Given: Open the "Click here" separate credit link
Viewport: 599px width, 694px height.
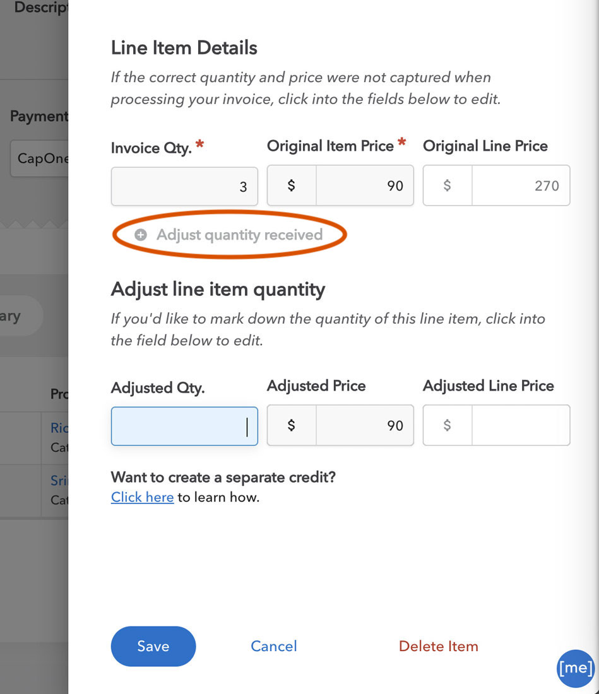Looking at the screenshot, I should pos(142,497).
